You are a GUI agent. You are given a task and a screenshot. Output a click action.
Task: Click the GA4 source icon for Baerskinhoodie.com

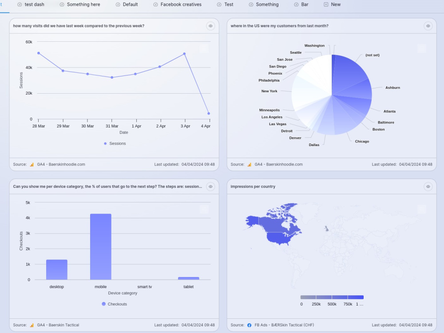tap(31, 164)
